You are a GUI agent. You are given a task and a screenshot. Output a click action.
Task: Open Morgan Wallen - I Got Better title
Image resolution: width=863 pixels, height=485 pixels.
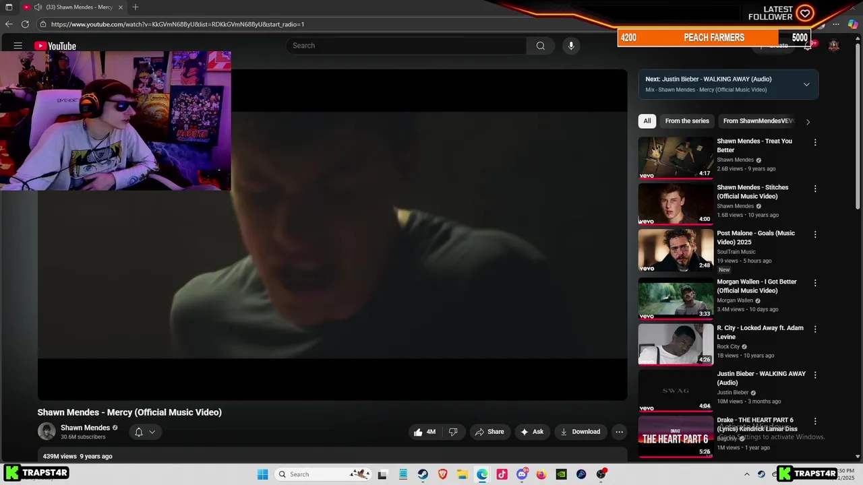click(756, 286)
